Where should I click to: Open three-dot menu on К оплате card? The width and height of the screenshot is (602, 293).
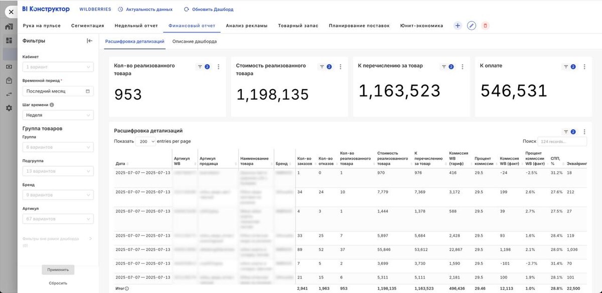584,67
